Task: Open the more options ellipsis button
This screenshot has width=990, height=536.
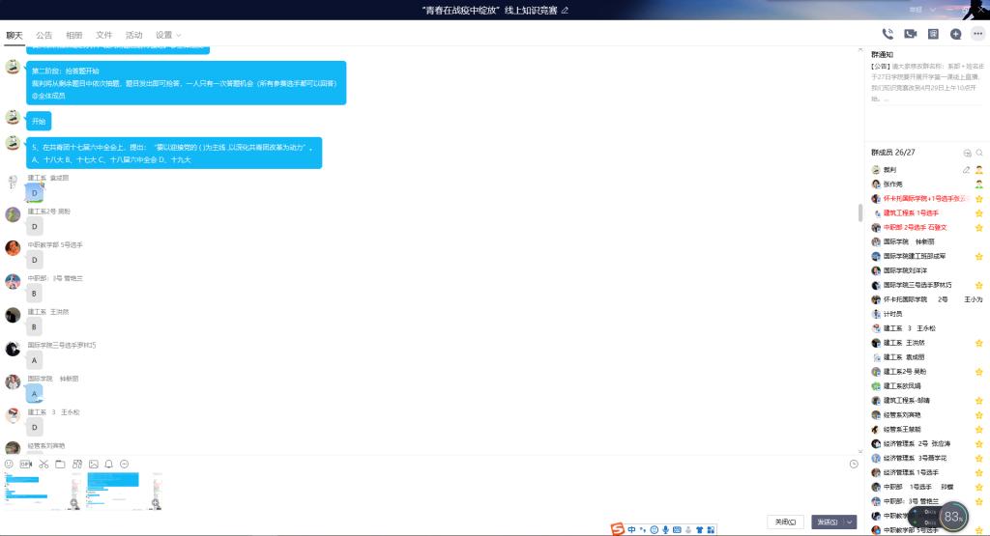Action: point(977,34)
